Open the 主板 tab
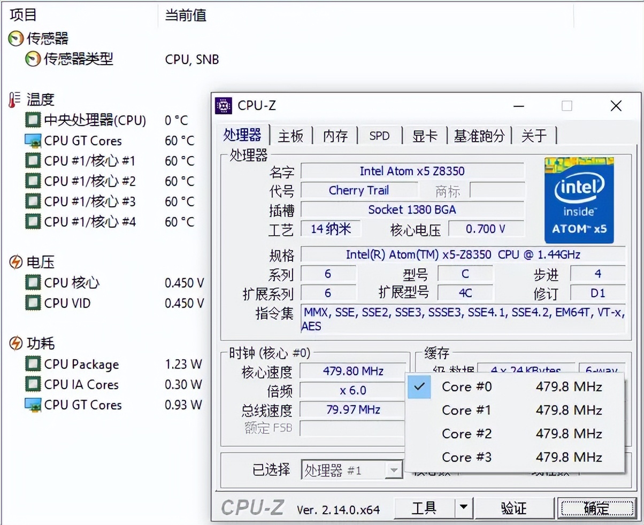The width and height of the screenshot is (644, 525). click(291, 136)
